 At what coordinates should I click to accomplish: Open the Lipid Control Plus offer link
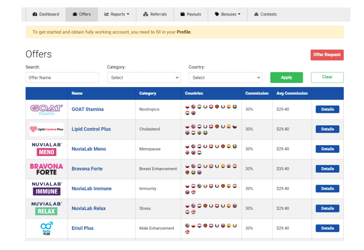pyautogui.click(x=91, y=129)
